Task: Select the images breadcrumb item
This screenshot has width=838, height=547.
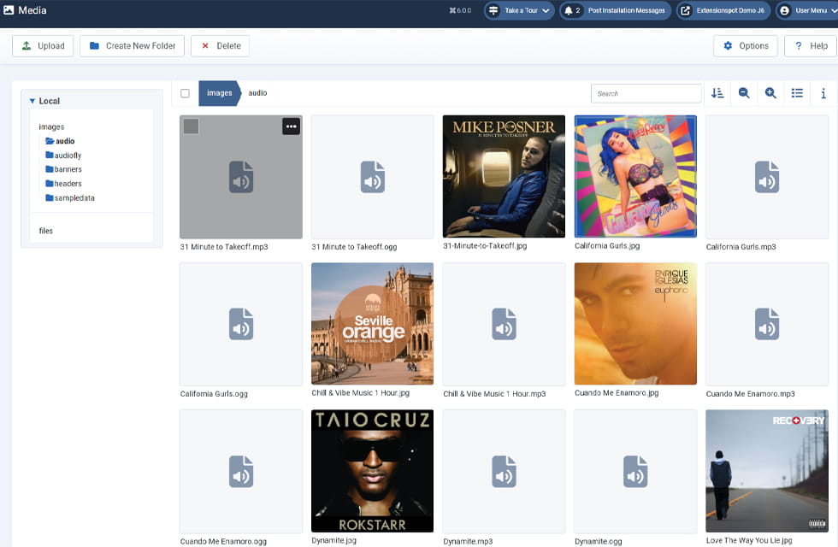Action: click(x=219, y=93)
